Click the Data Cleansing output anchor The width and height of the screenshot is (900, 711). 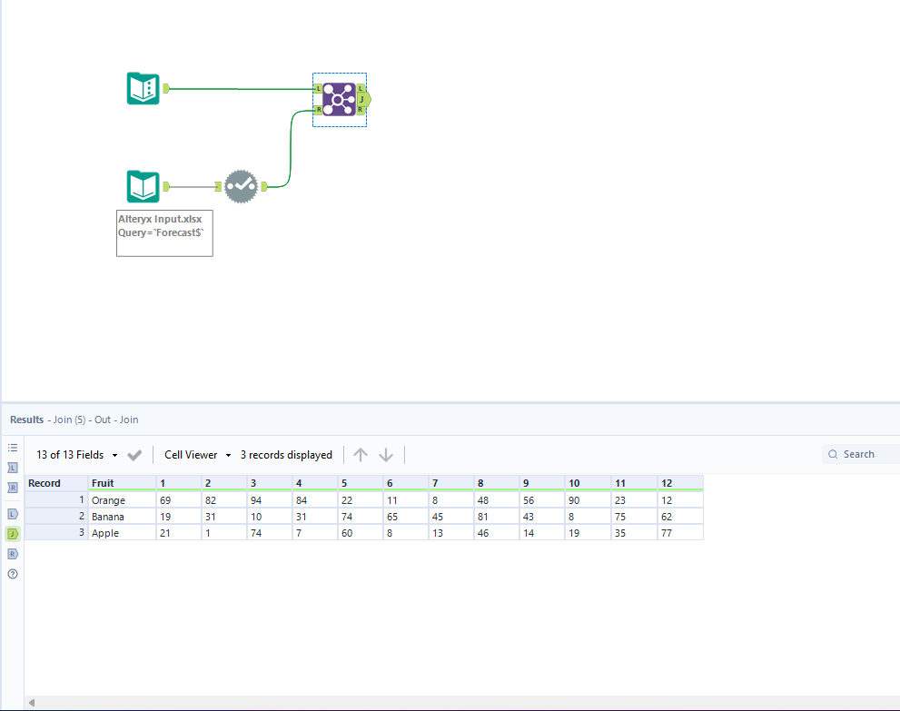264,186
